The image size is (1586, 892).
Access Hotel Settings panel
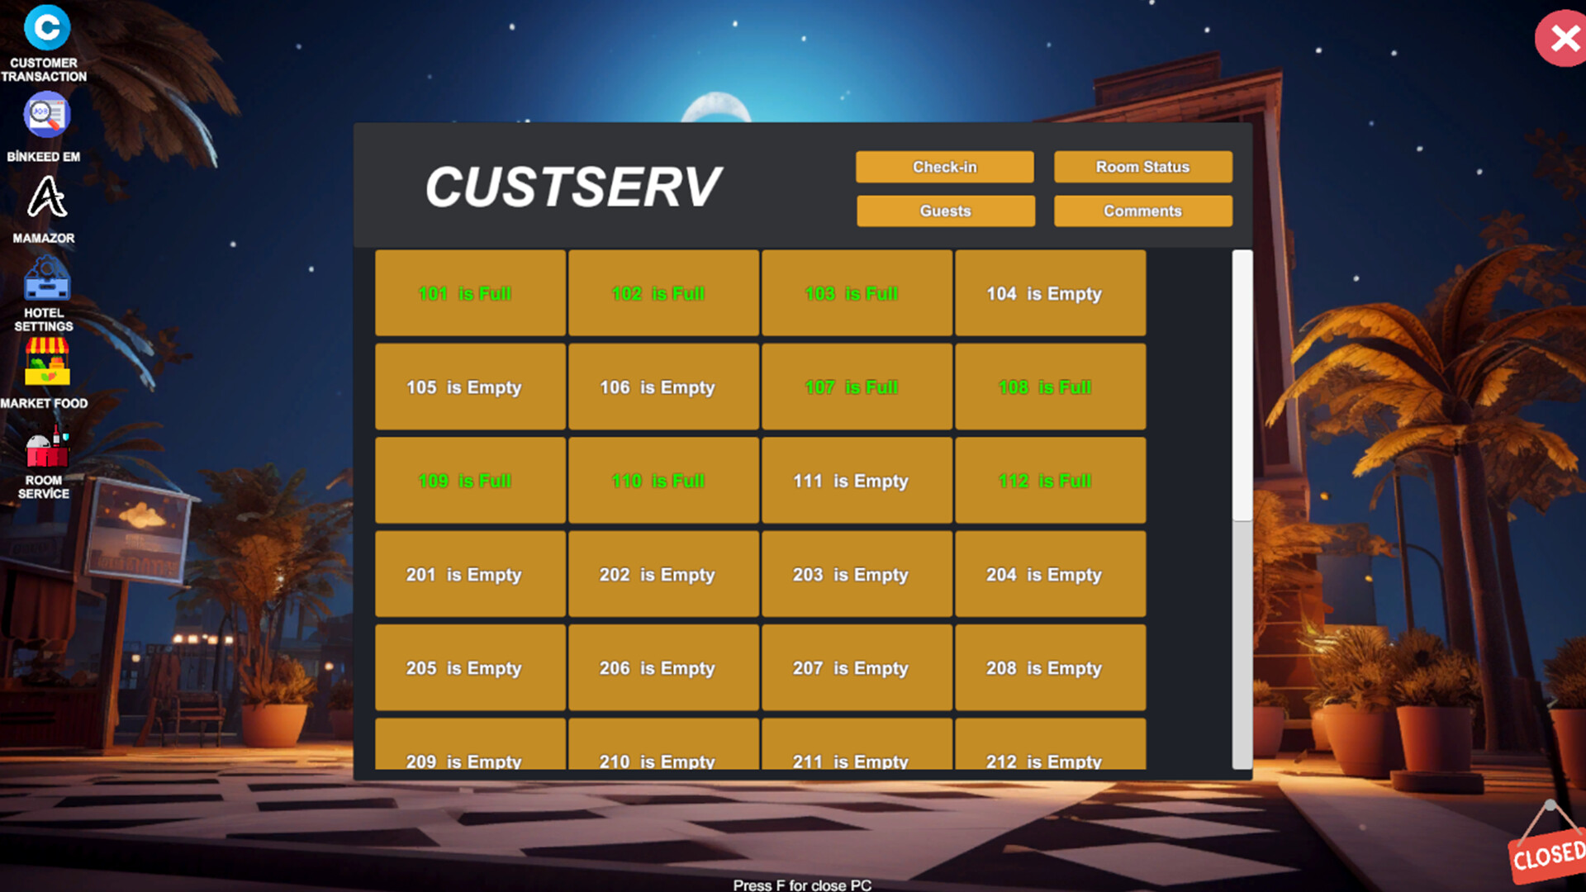[44, 294]
